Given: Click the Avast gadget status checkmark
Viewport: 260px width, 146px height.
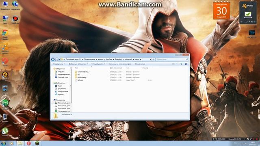Looking at the screenshot, I should (x=248, y=14).
